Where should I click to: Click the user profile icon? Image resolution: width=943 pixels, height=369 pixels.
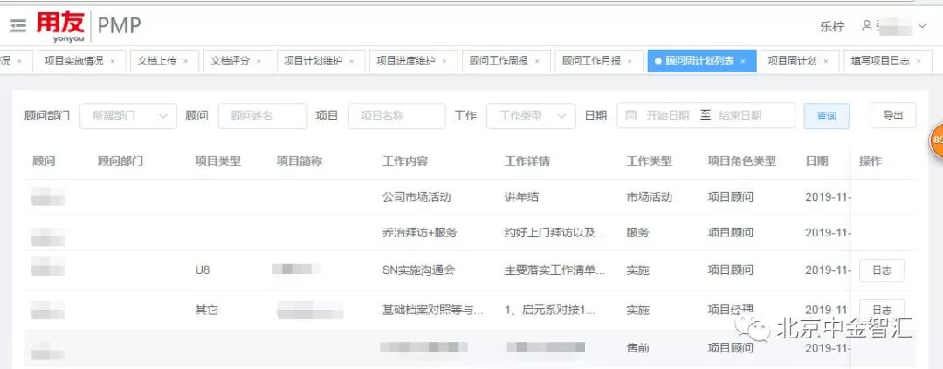[867, 26]
